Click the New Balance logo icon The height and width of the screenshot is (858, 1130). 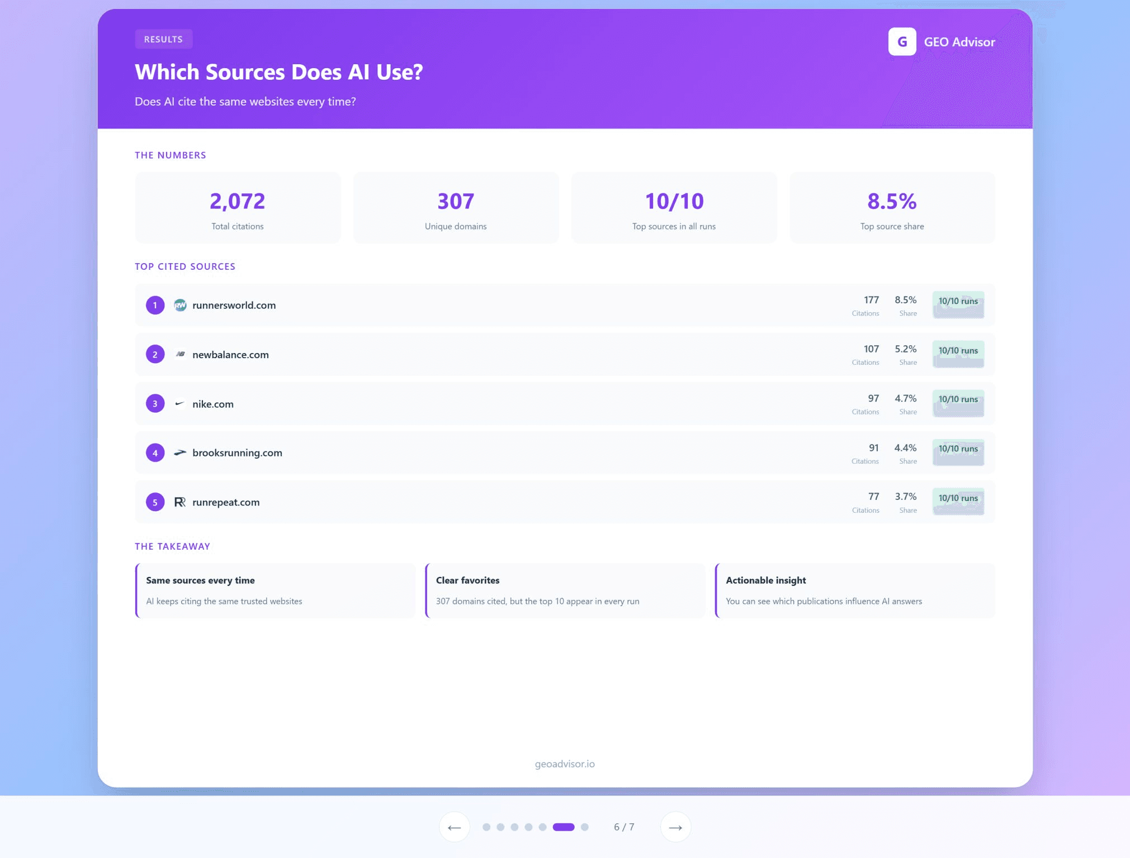[x=179, y=354]
